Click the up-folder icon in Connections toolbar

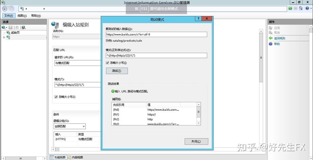(17, 28)
